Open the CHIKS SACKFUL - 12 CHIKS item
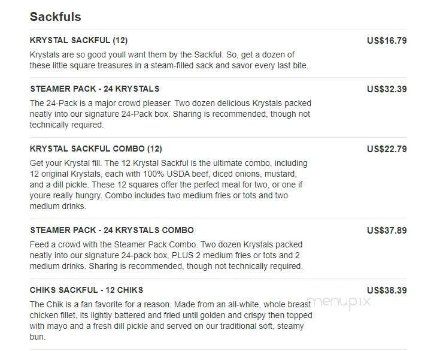This screenshot has width=446, height=351. [87, 290]
